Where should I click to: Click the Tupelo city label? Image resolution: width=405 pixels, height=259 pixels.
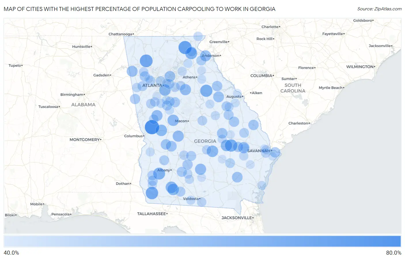point(15,65)
